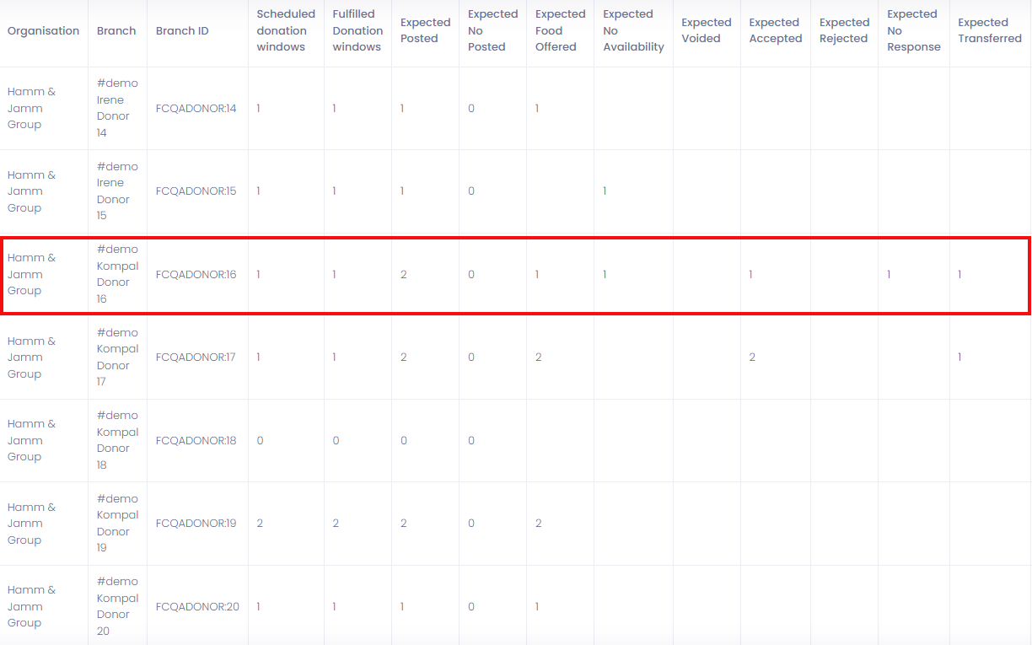Open the #demo Kompal Donor 17 branch
Image resolution: width=1032 pixels, height=645 pixels.
point(117,357)
